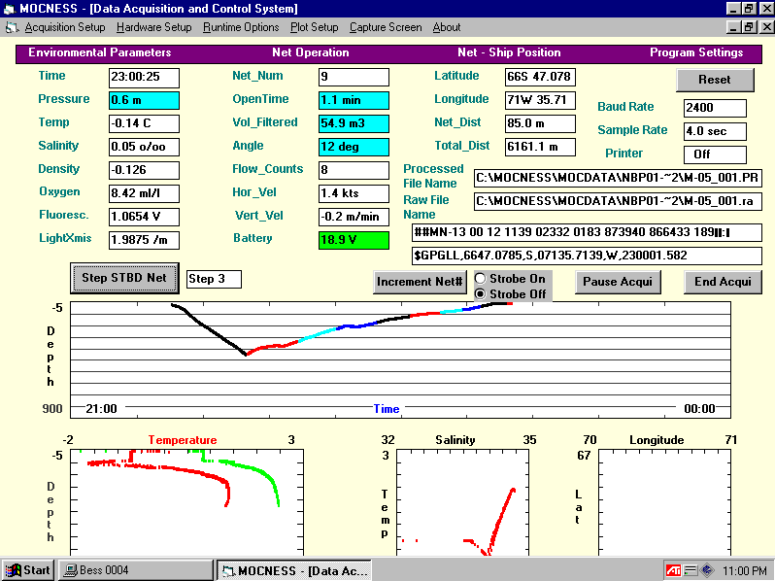Click the blue Time axis label
Image resolution: width=775 pixels, height=581 pixels.
coord(387,409)
